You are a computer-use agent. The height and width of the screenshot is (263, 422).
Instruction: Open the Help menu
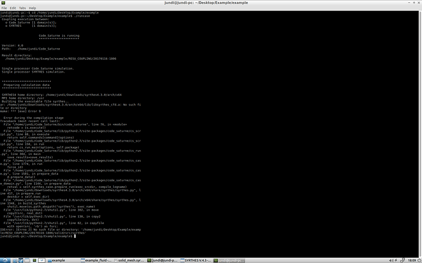point(32,8)
